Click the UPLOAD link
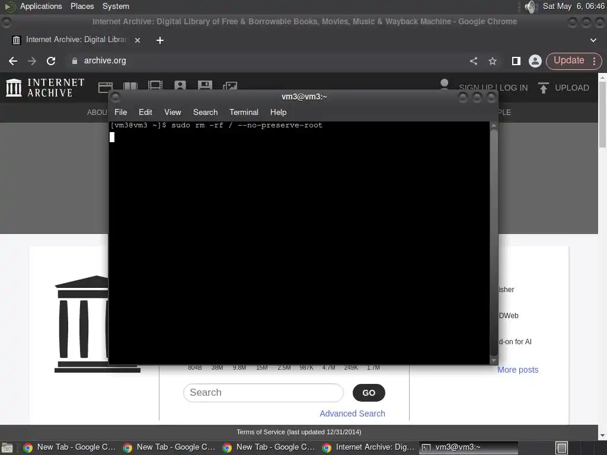The width and height of the screenshot is (607, 455). (572, 88)
